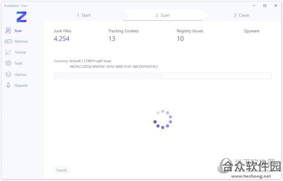Select the Scan sidebar icon
283x181 pixels.
pyautogui.click(x=8, y=31)
